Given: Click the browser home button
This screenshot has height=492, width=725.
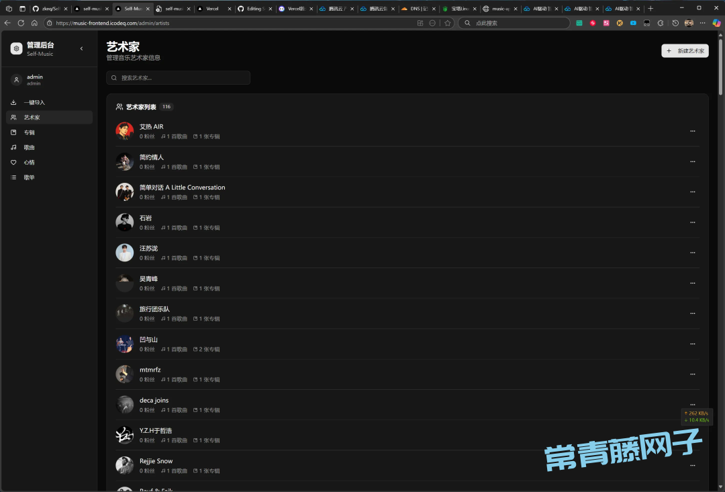Looking at the screenshot, I should pos(34,23).
